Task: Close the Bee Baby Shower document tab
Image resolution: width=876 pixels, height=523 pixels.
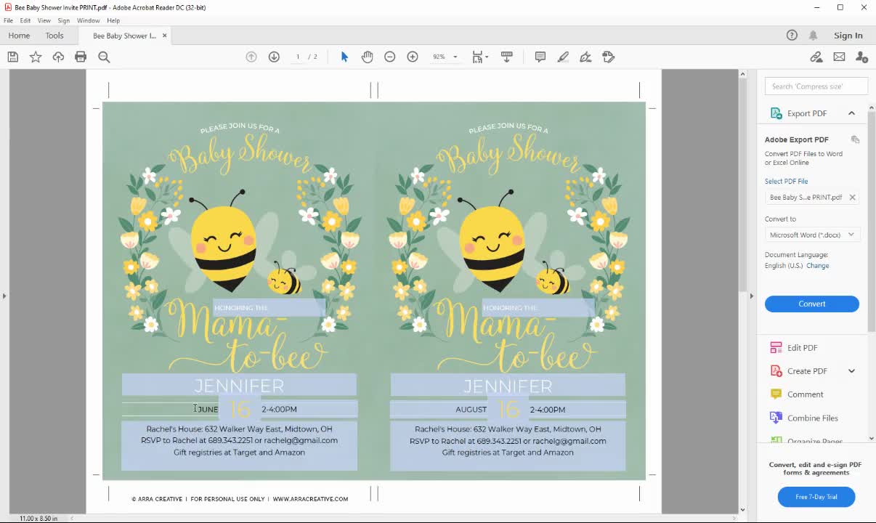Action: click(165, 36)
